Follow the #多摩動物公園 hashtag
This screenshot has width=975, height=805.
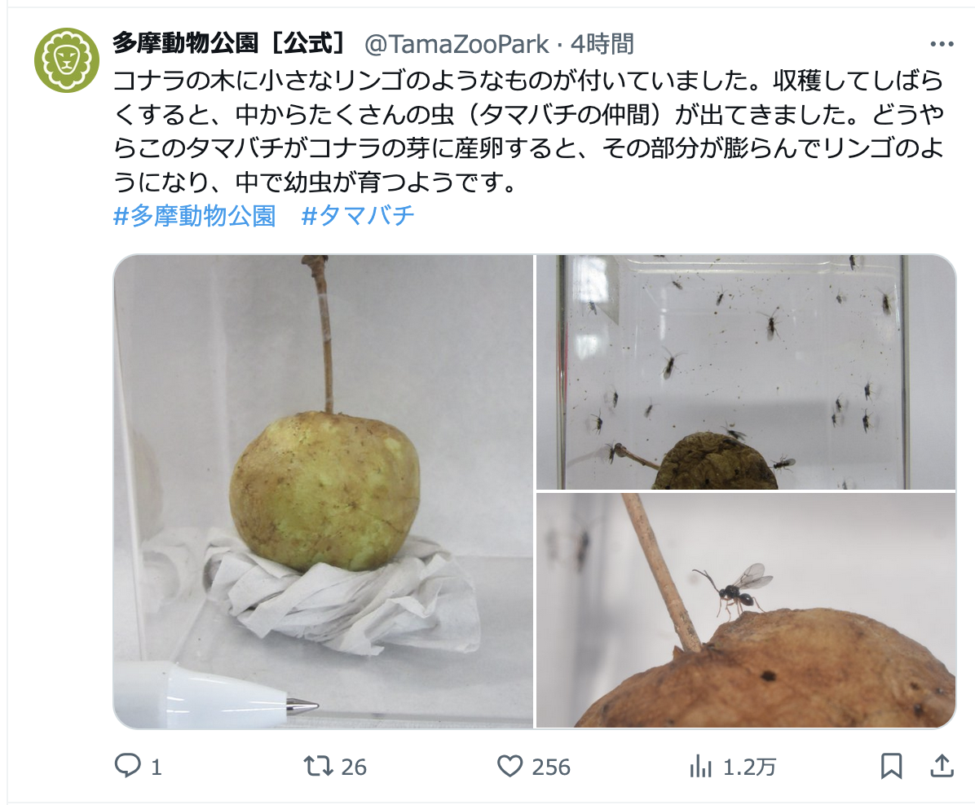[195, 216]
